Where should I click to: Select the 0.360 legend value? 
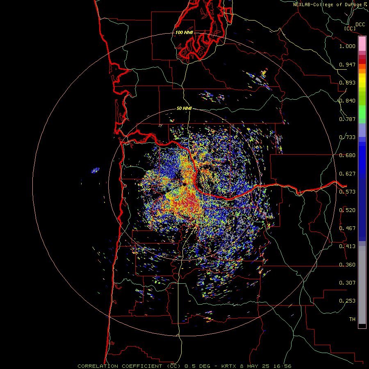[x=347, y=265]
